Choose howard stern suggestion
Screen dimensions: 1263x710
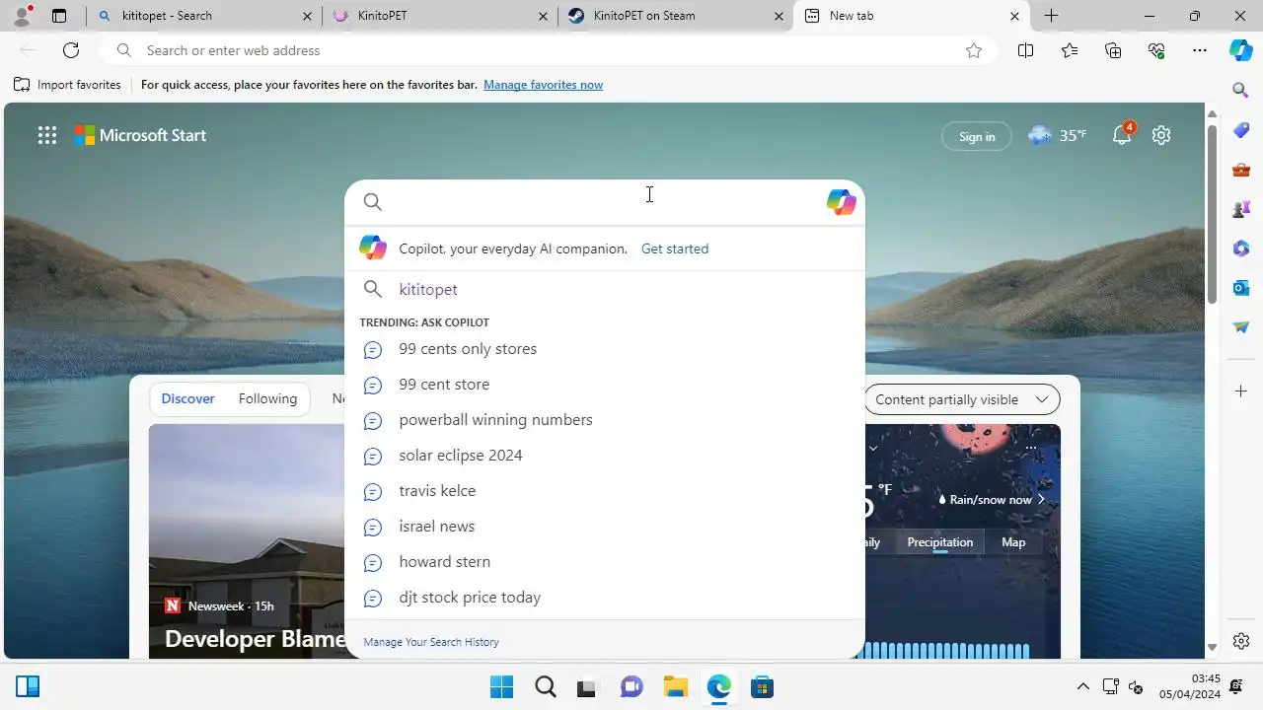[x=605, y=562]
